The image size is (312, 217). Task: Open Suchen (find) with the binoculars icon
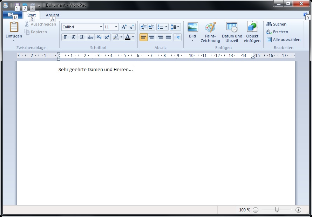point(276,24)
